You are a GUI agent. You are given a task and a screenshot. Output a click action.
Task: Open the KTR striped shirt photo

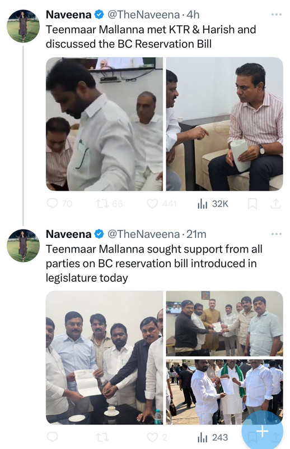coord(224,124)
